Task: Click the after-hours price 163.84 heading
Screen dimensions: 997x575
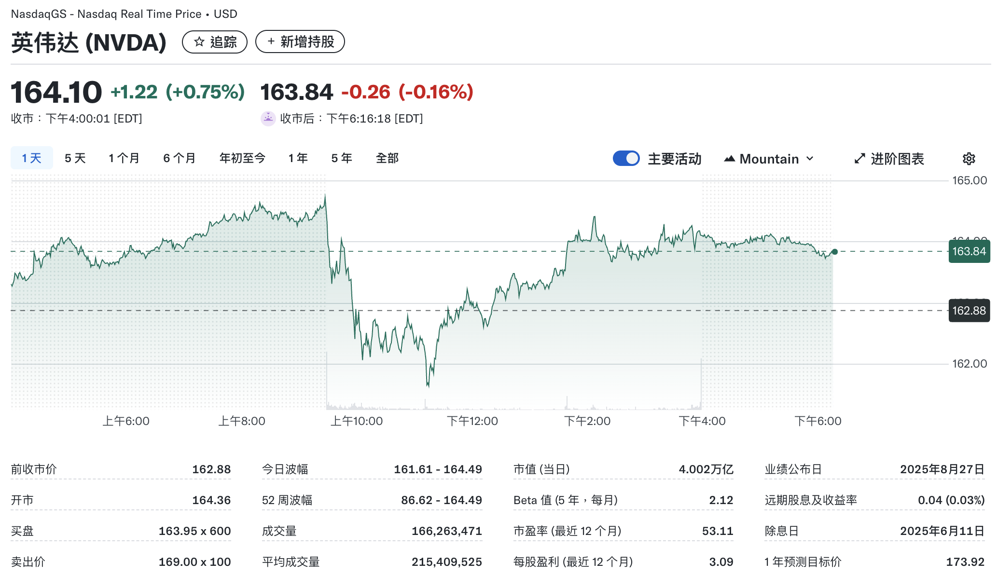Action: click(x=297, y=92)
